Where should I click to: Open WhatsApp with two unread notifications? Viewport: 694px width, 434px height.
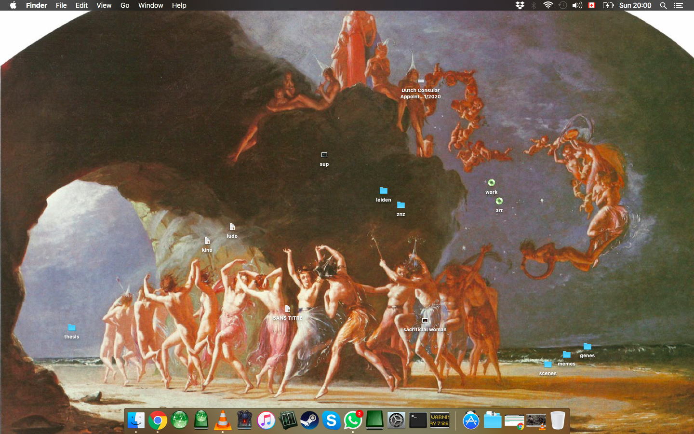(353, 420)
